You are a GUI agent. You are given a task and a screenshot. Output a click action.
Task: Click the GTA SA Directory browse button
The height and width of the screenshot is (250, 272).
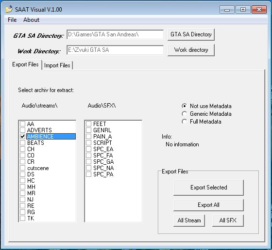tap(191, 34)
